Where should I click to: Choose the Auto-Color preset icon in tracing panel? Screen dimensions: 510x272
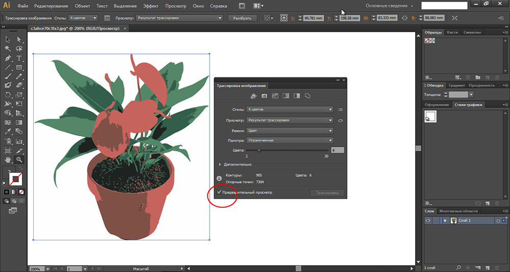point(253,96)
